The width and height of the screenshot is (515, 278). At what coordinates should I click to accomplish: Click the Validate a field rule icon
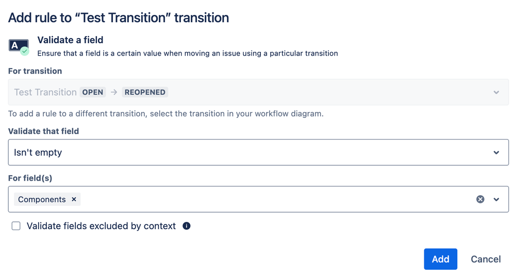coord(19,47)
